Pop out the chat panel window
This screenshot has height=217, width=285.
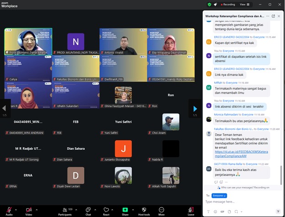pyautogui.click(x=273, y=16)
